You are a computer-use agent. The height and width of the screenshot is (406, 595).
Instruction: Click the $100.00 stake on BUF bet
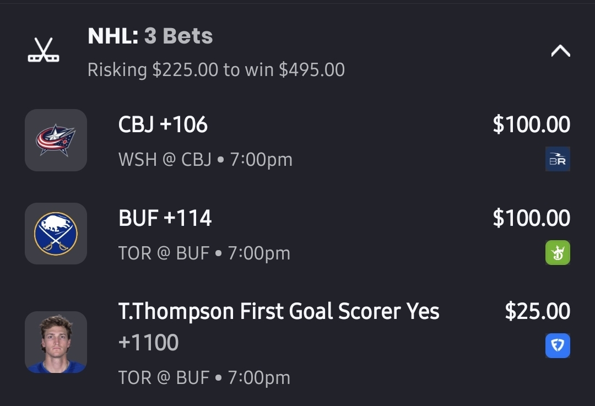click(x=531, y=219)
